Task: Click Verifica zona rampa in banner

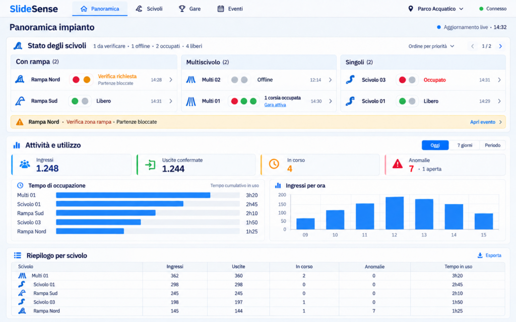Action: point(89,122)
